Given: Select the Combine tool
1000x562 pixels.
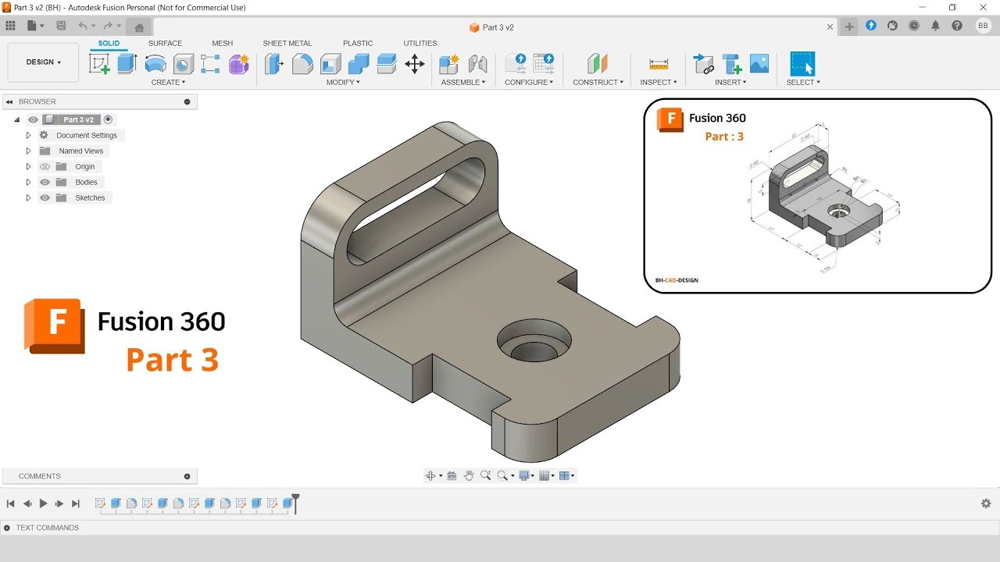Looking at the screenshot, I should pos(359,64).
